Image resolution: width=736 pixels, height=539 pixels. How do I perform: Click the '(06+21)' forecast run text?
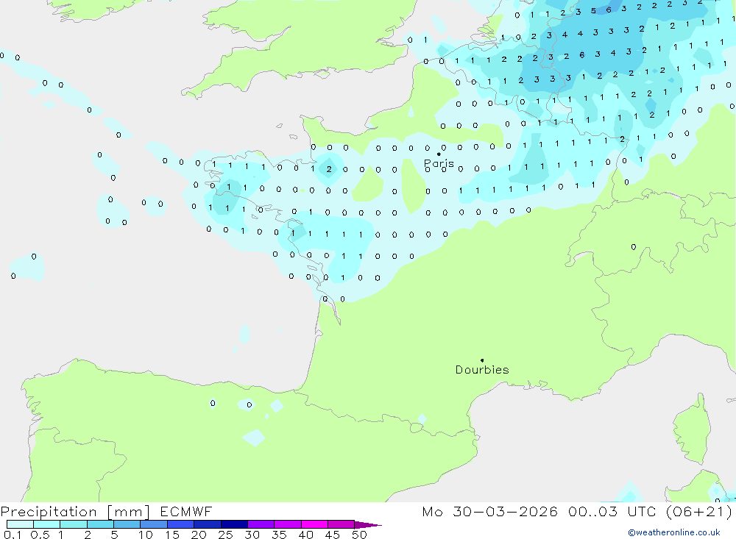click(x=699, y=512)
